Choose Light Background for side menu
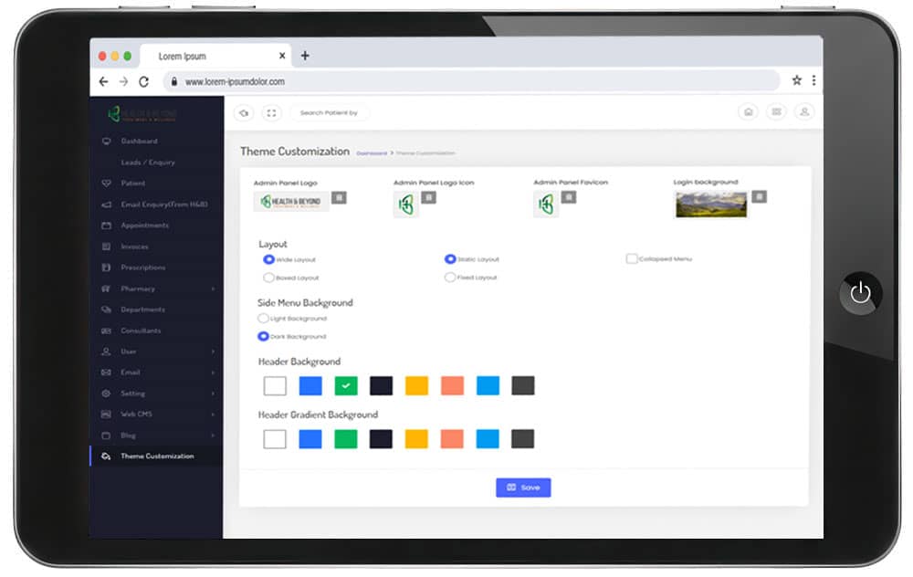Image resolution: width=913 pixels, height=577 pixels. [263, 319]
